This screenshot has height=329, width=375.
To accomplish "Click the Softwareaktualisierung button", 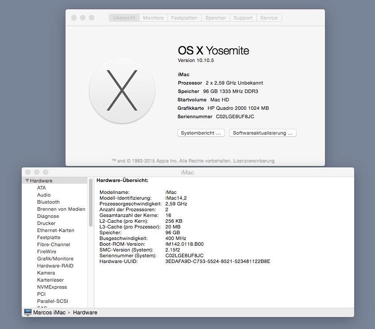I will tap(263, 133).
